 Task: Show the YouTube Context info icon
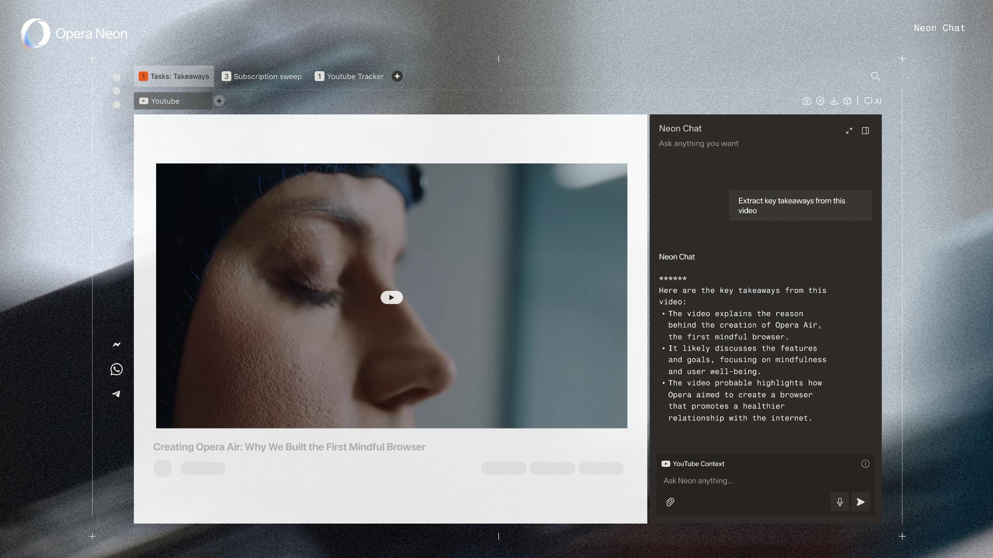coord(865,464)
